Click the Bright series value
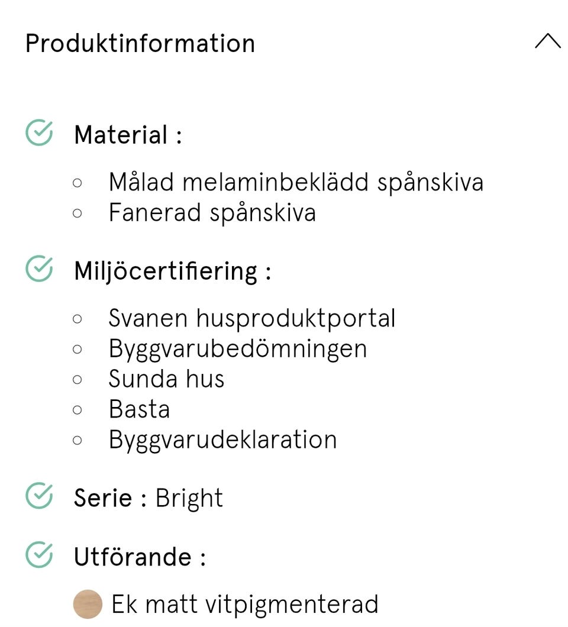Viewport: 568px width, 627px height. 189,498
